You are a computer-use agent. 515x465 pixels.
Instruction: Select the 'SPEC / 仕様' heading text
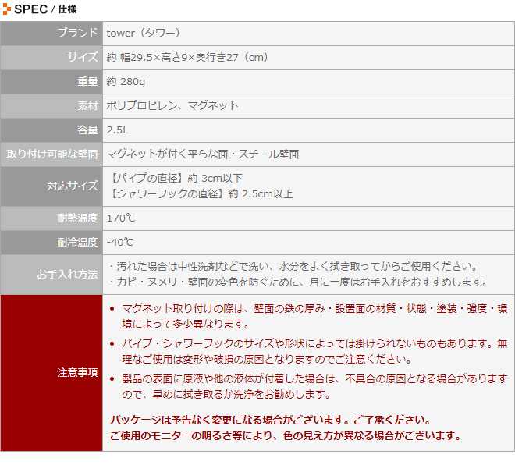(46, 9)
